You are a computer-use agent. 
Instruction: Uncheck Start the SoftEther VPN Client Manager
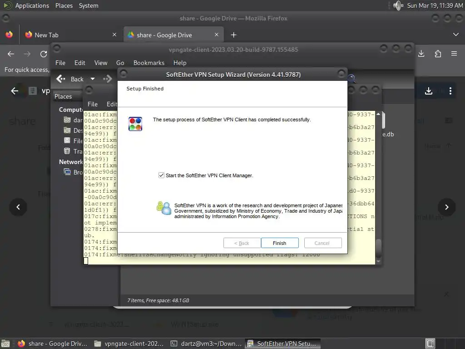pos(161,175)
